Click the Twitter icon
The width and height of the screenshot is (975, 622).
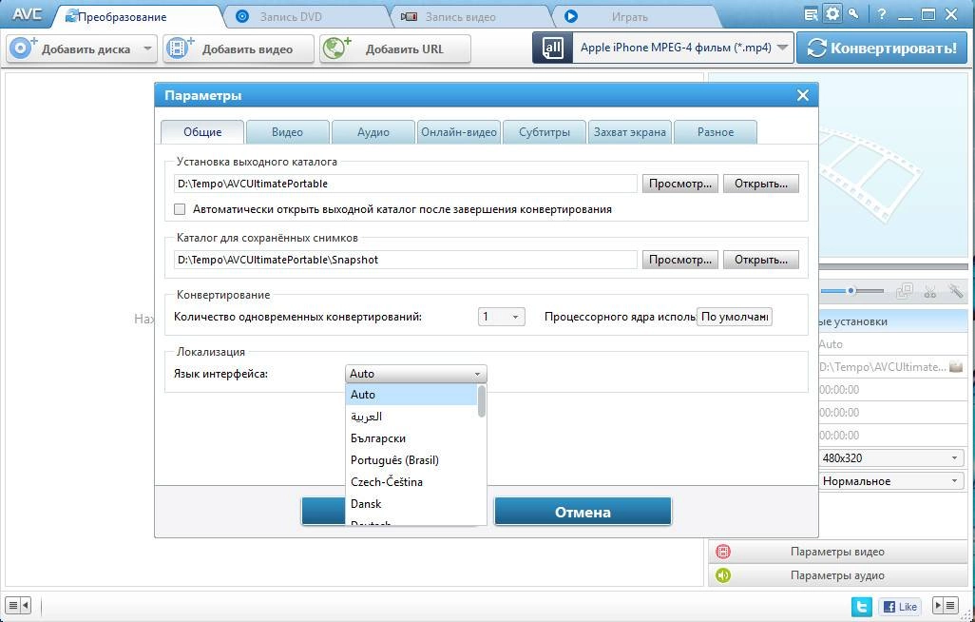click(x=861, y=607)
